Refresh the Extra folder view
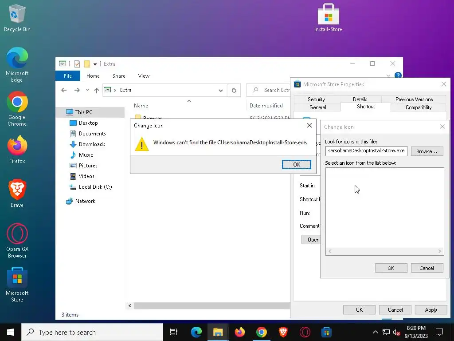This screenshot has height=341, width=454. [x=234, y=91]
